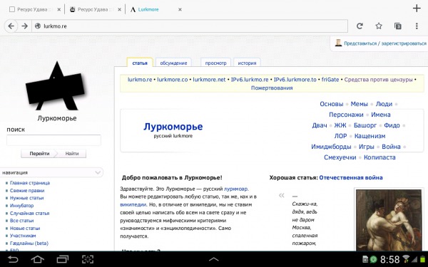Viewport: 428px width, 267px height.
Task: Open the Люди category link
Action: 384,104
